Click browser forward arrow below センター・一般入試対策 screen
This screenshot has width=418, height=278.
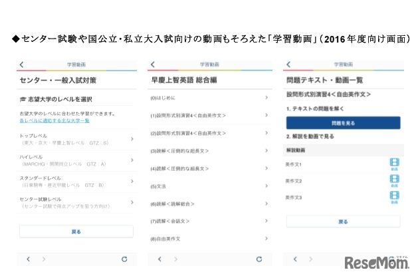(x=44, y=259)
